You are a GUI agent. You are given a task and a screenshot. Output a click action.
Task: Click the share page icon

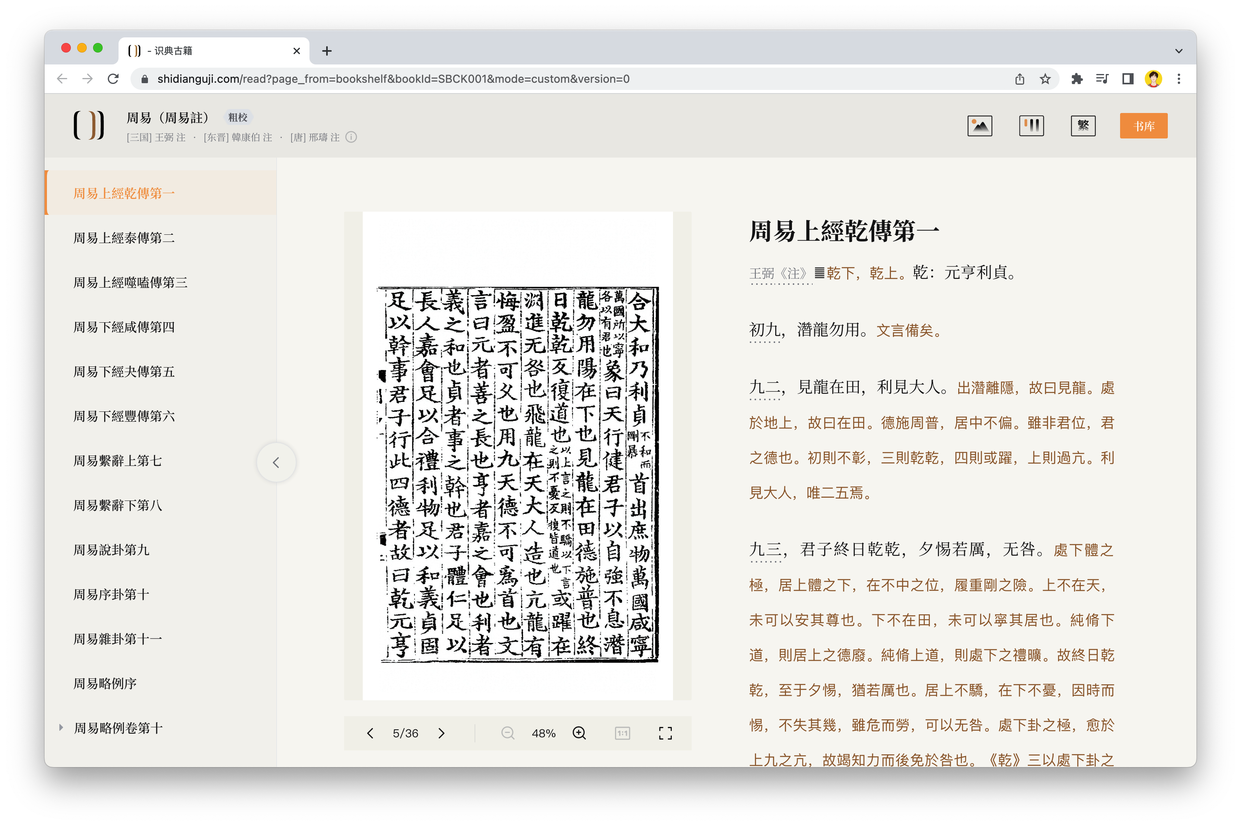click(x=1019, y=79)
